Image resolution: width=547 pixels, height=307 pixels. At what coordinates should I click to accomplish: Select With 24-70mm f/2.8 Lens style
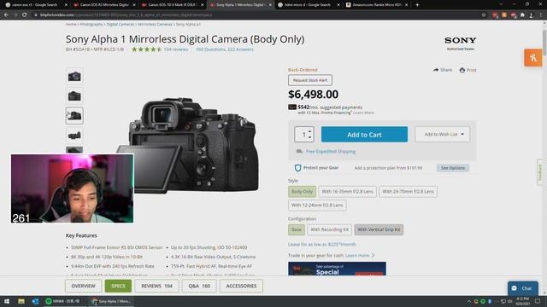coord(409,191)
